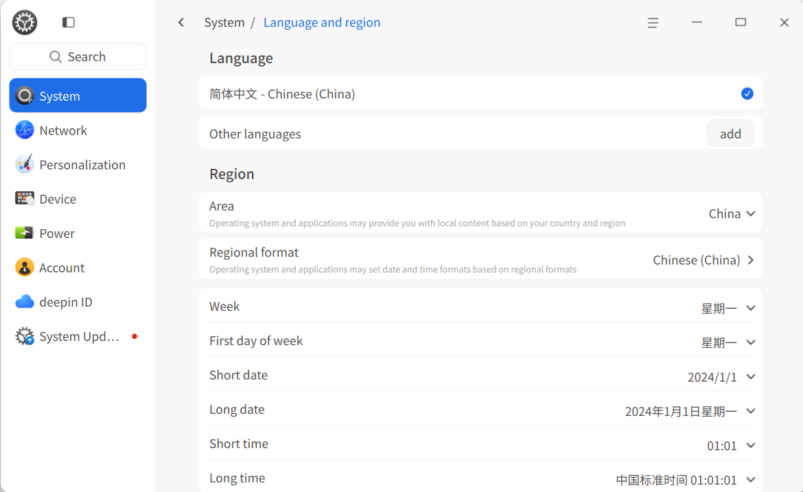Open the Network settings icon

(x=24, y=130)
